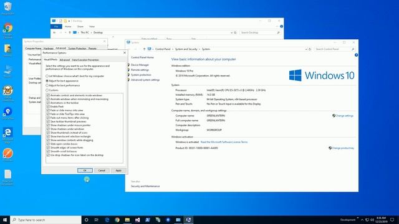Open Visual Studio from the taskbar
399x224 pixels.
(137, 220)
